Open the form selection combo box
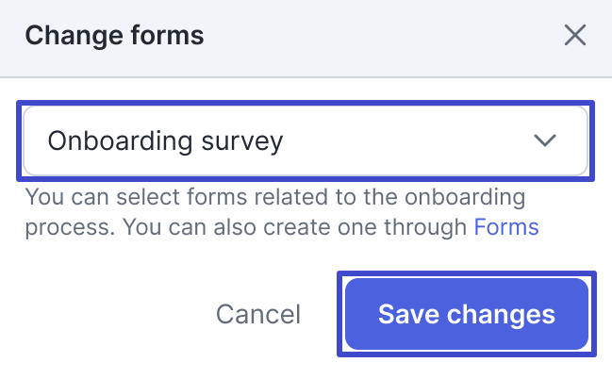 pyautogui.click(x=305, y=141)
